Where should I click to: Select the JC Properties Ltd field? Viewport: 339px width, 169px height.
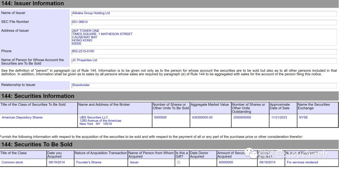pyautogui.click(x=204, y=61)
